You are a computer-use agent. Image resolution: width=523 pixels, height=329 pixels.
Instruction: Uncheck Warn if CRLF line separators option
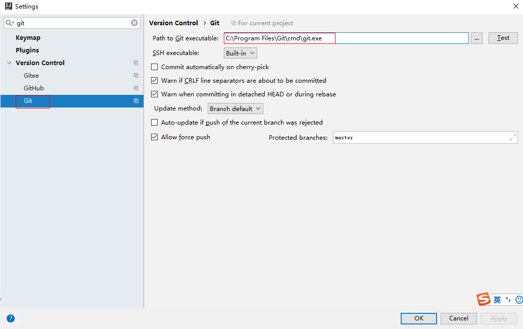pos(155,81)
